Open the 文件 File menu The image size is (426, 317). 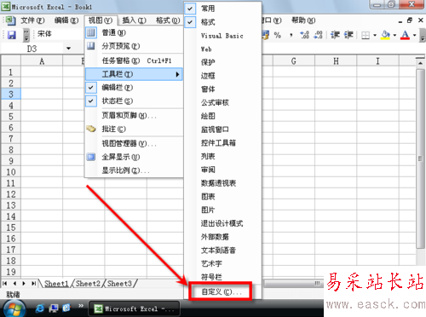coord(32,20)
